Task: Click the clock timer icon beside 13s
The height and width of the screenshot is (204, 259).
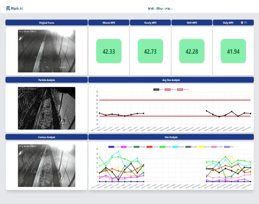Action: click(x=242, y=23)
